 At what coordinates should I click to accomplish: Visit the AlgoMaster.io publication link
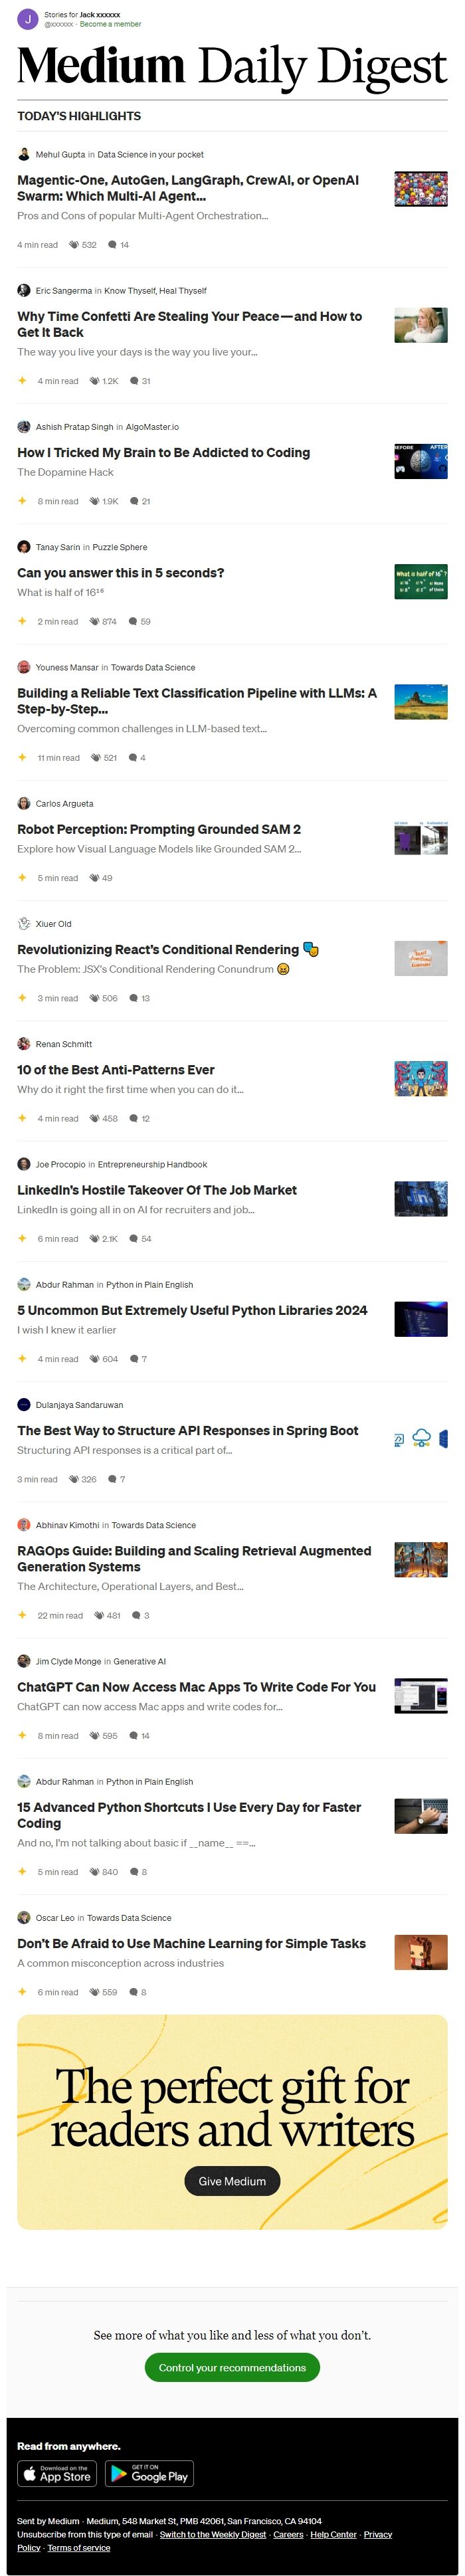tap(152, 427)
